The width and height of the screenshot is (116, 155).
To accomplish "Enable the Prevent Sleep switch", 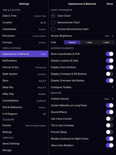I will (x=110, y=132).
